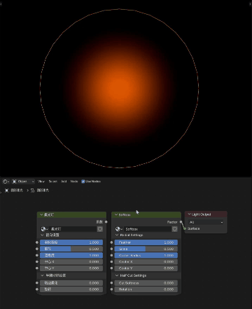This screenshot has width=252, height=309.
Task: Open the Select menu in node editor
Action: 52,181
